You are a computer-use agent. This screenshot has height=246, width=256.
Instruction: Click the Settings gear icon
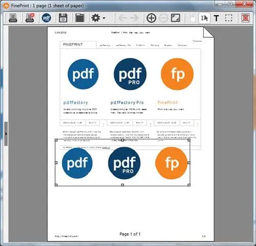click(96, 18)
